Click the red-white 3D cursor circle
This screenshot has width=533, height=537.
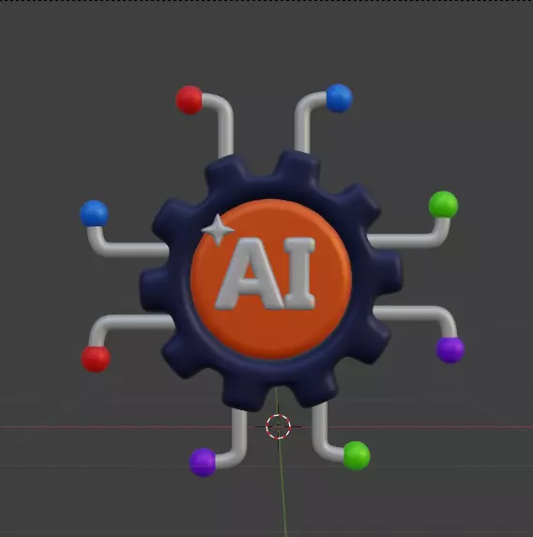pyautogui.click(x=279, y=426)
